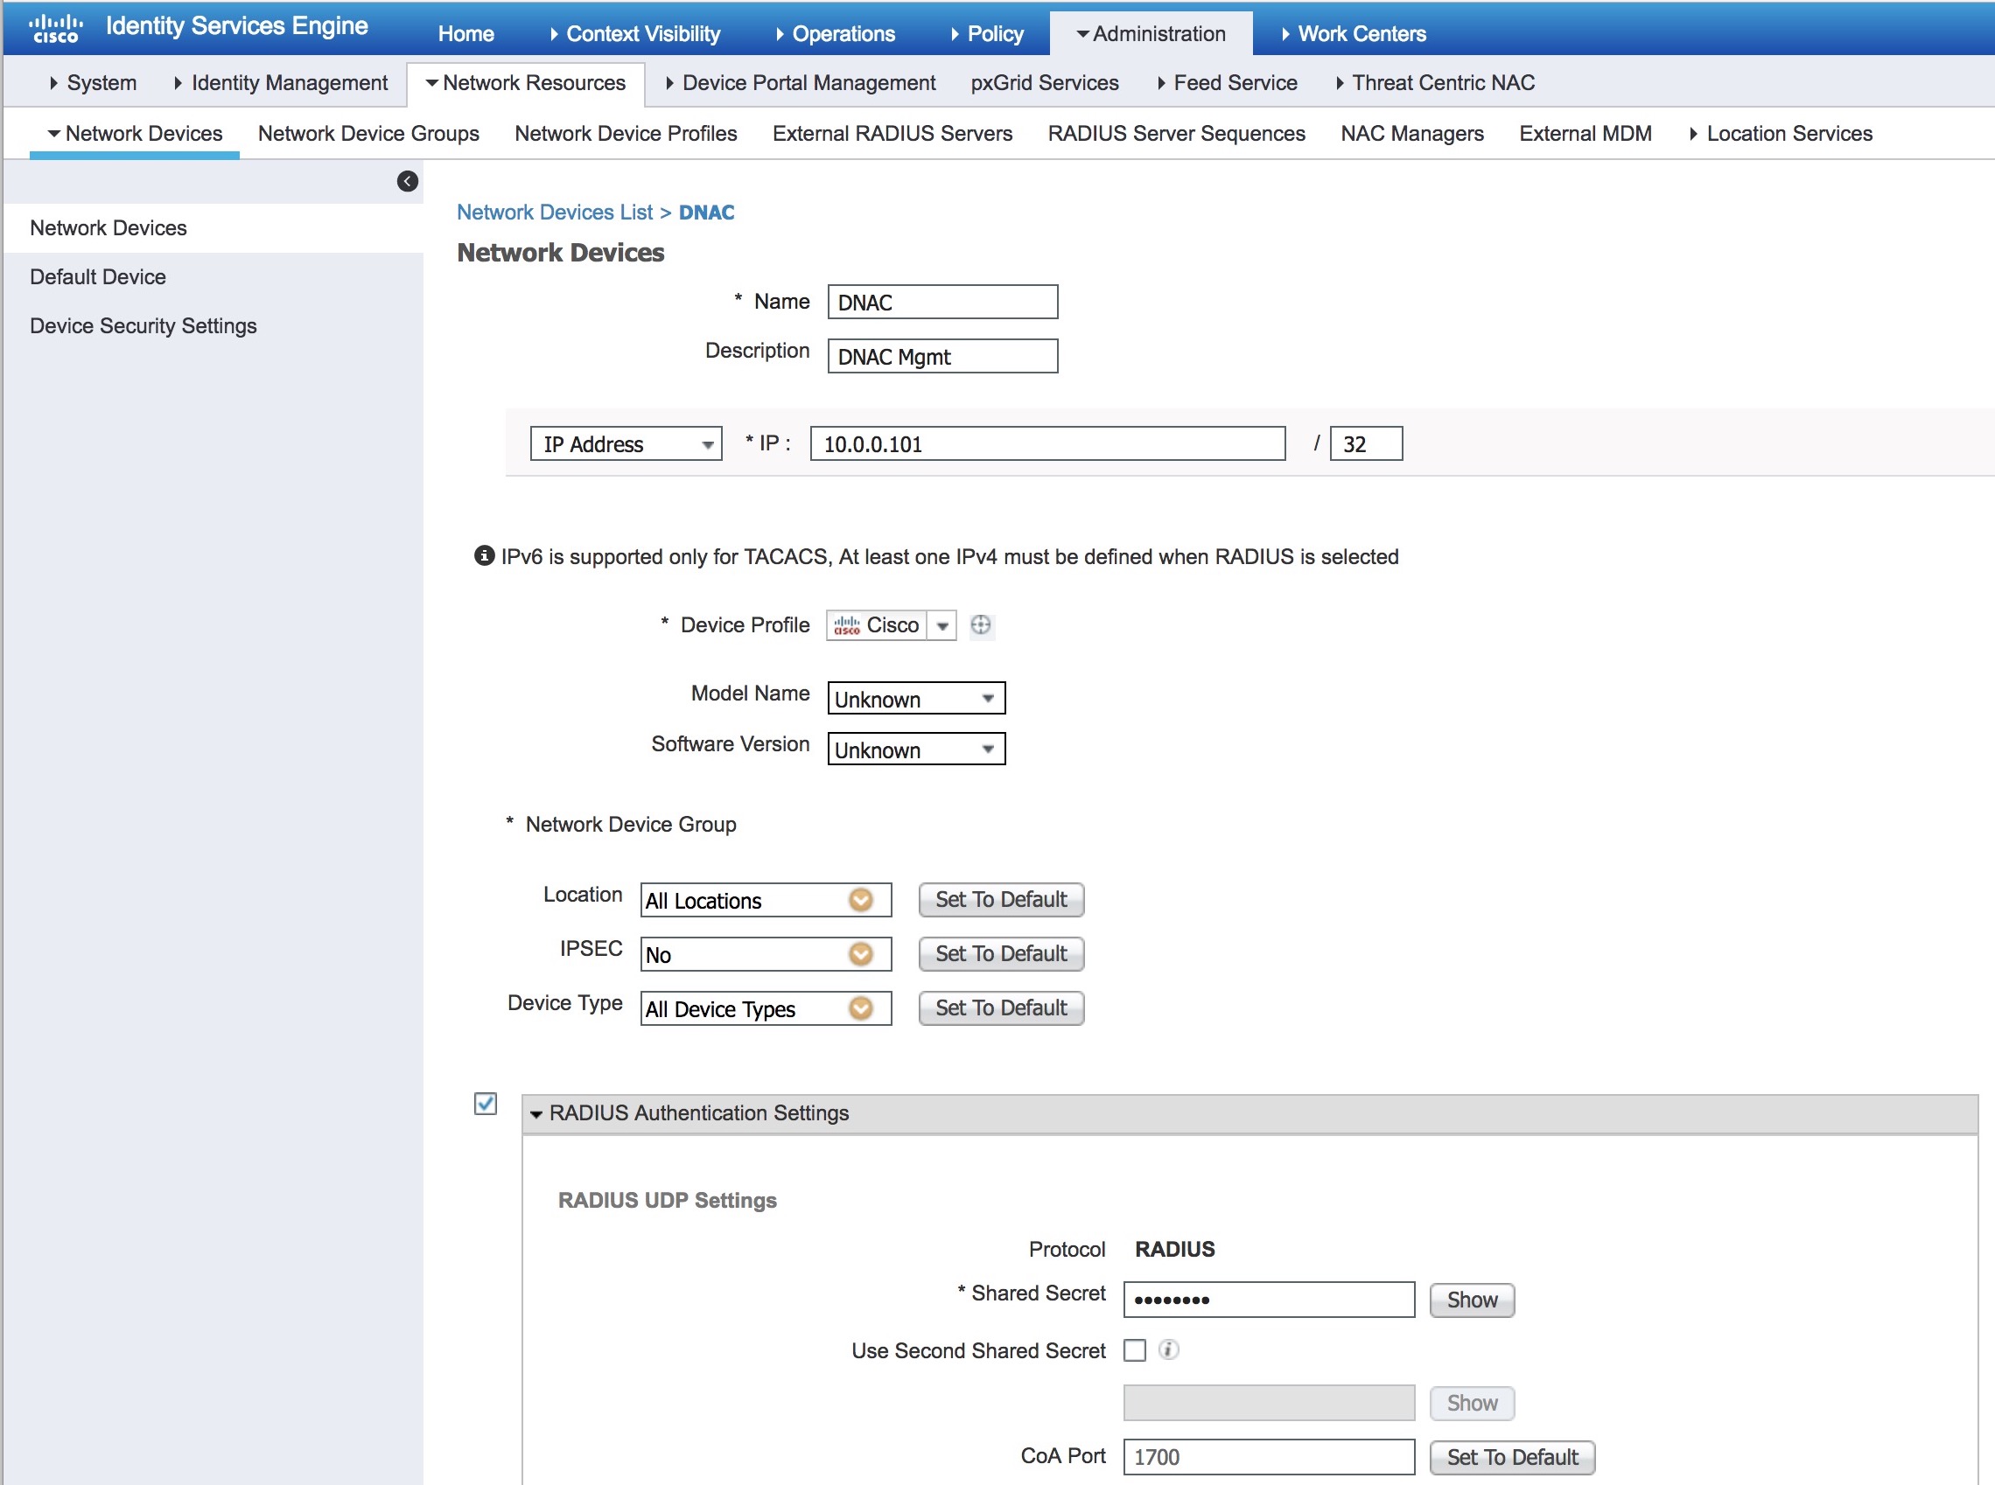
Task: Click the IPv6 info icon
Action: click(484, 555)
